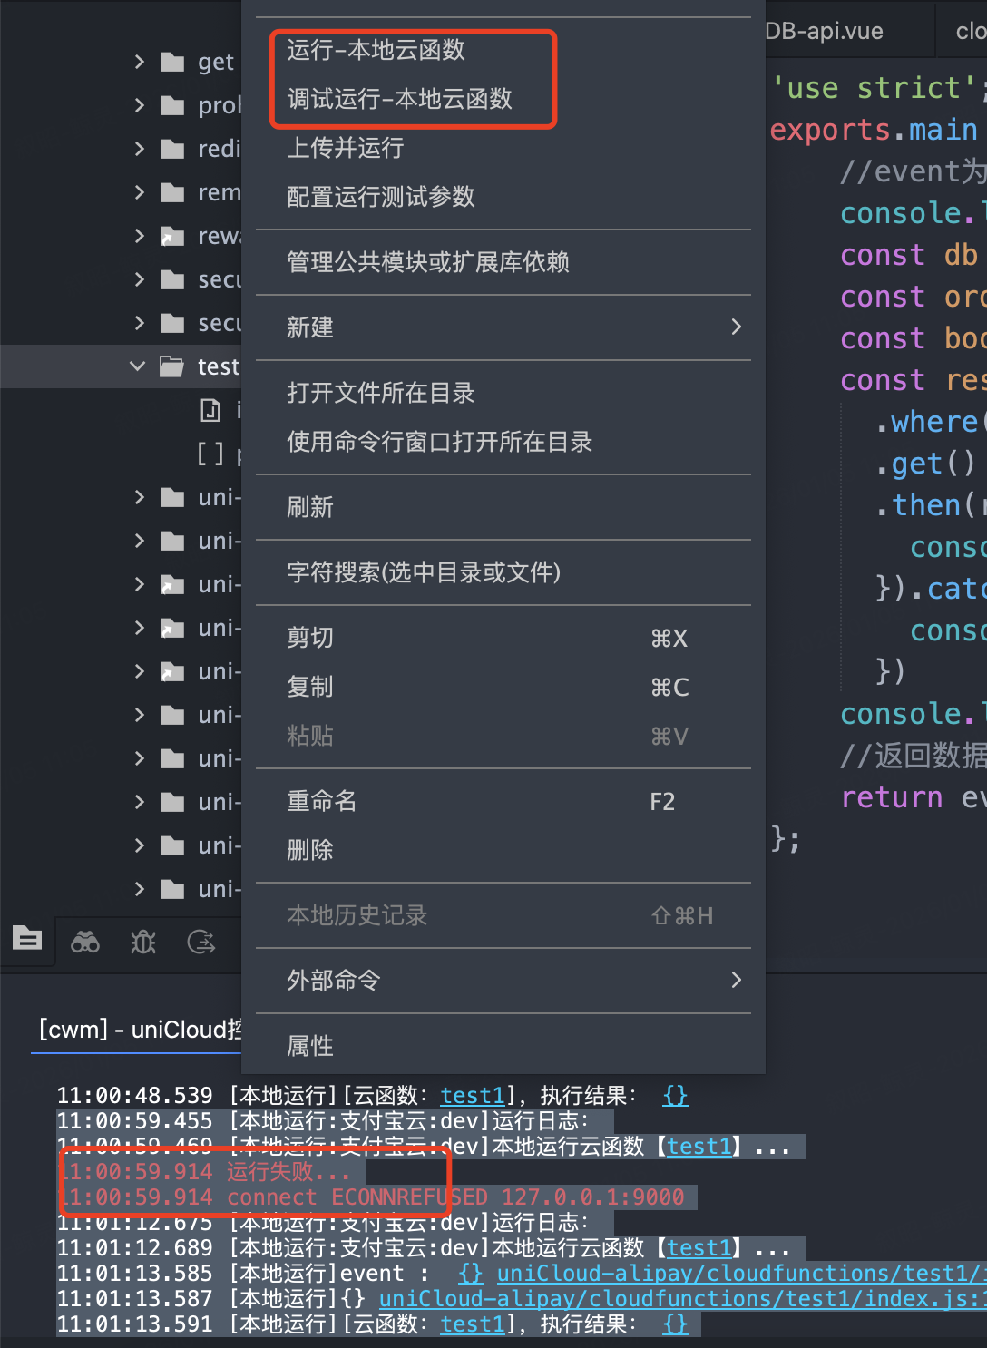The image size is (987, 1348).
Task: Open the test1 link in 11:00:48 log line
Action: pyautogui.click(x=472, y=1096)
